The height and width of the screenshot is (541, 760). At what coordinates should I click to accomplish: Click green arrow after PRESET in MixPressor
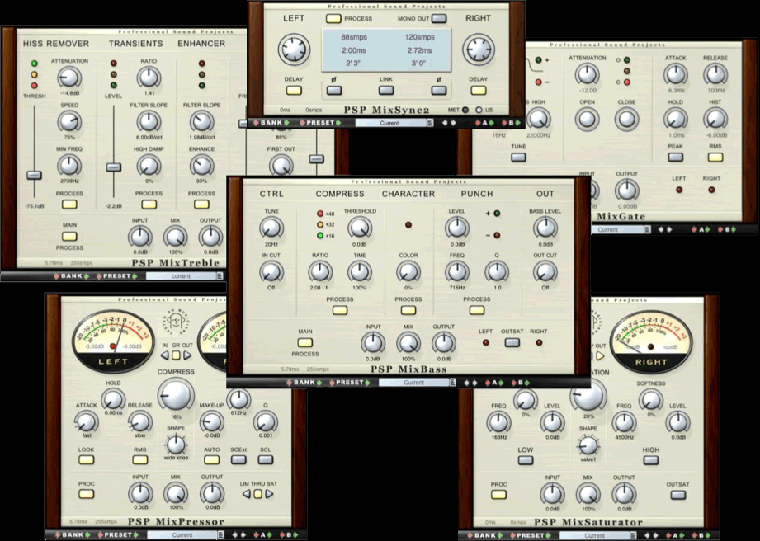[x=136, y=535]
